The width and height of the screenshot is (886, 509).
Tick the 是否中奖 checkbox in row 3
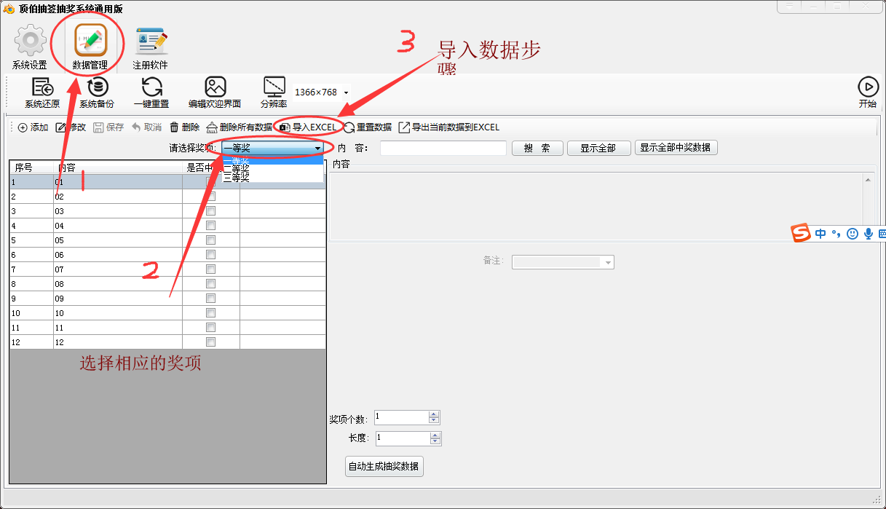point(210,211)
